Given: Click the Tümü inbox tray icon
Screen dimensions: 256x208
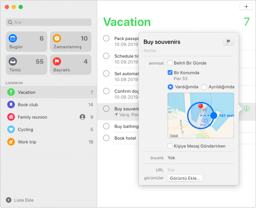Looking at the screenshot, I should tap(13, 61).
